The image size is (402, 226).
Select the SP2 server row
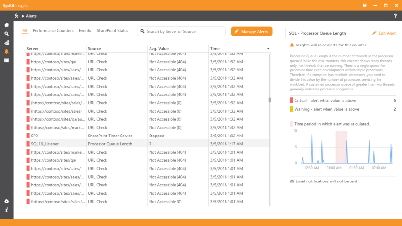click(x=147, y=136)
